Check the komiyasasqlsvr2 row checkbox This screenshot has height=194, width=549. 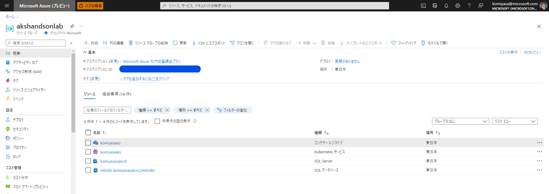click(x=88, y=161)
